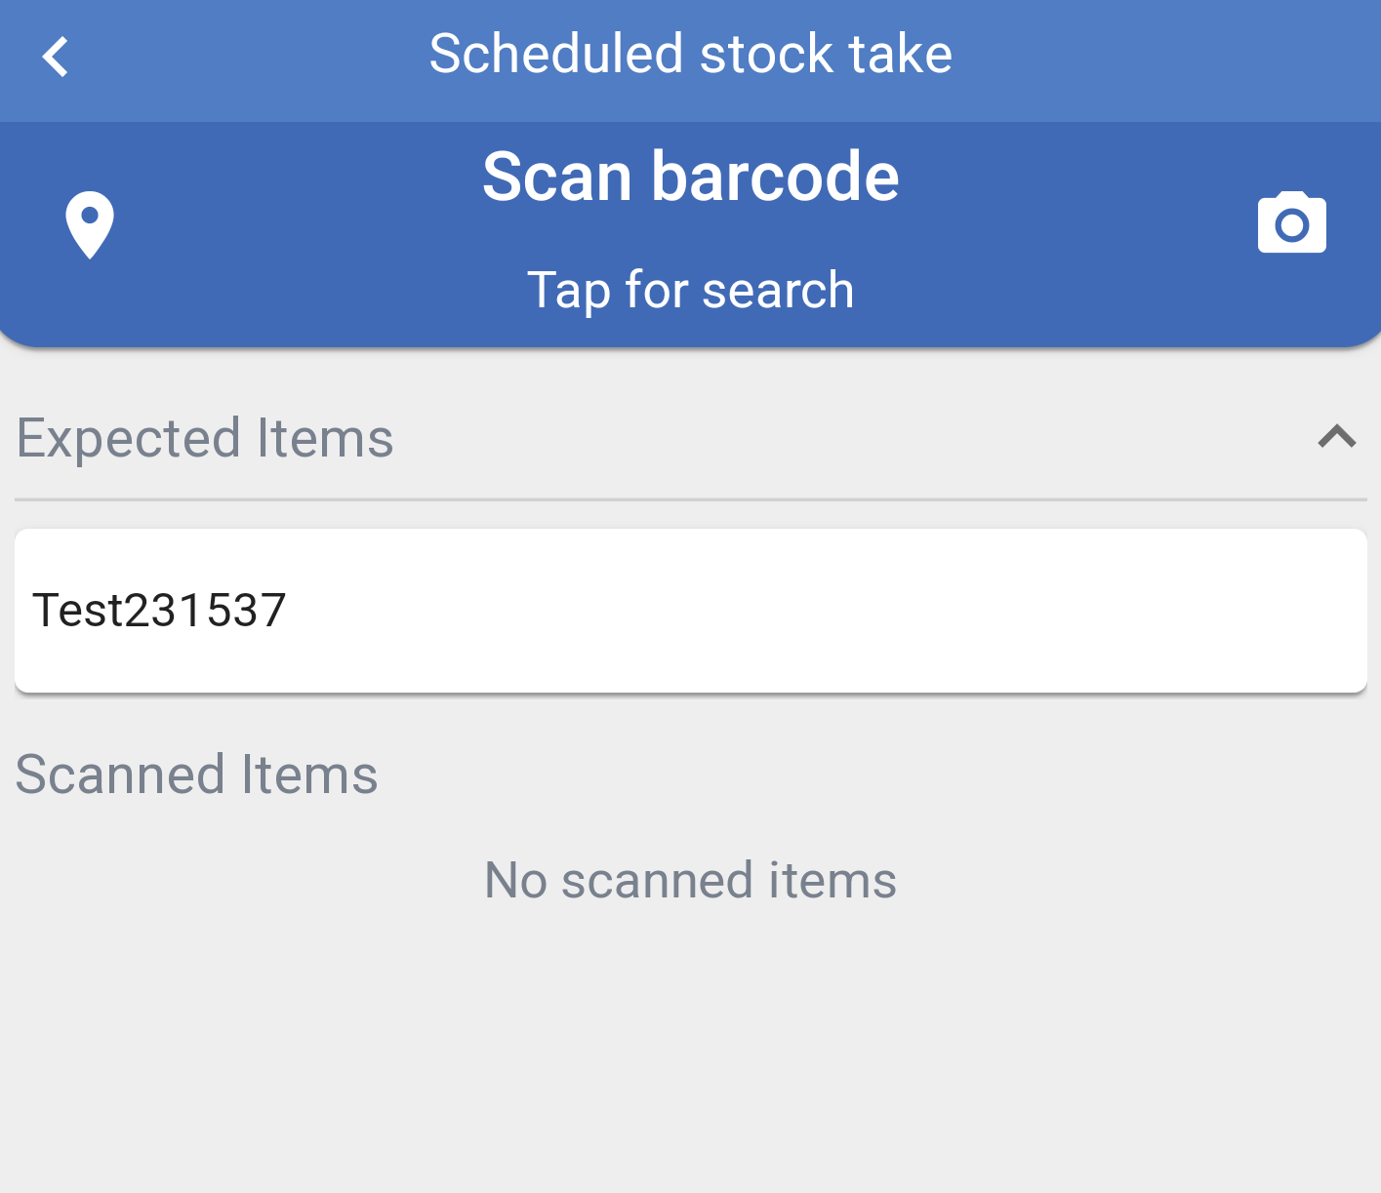Screen dimensions: 1381x1193
Task: Open search from blue Scan barcode panel
Action: tap(690, 234)
